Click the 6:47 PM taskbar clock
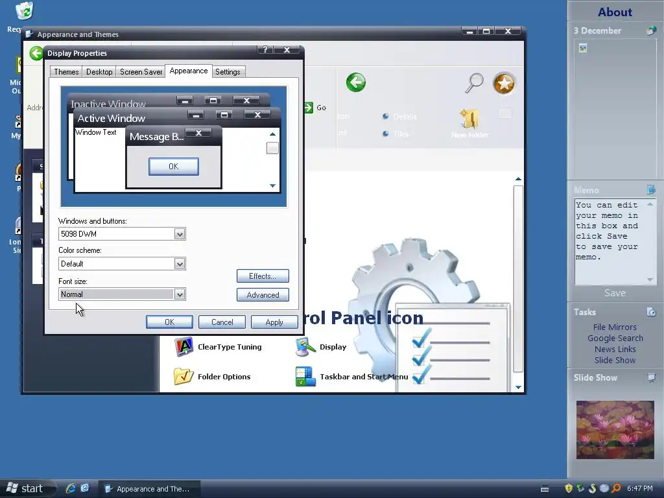The width and height of the screenshot is (664, 498). pos(639,488)
